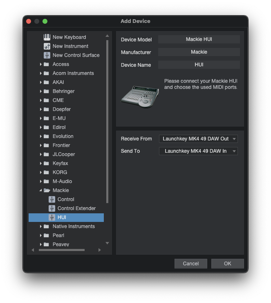Screen dimensions: 271x303
Task: Click the AKAI folder icon
Action: tap(46, 82)
